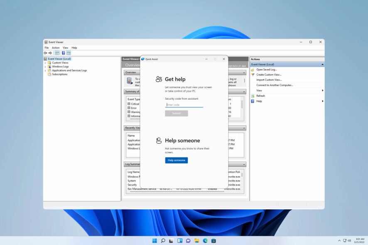Image resolution: width=368 pixels, height=245 pixels.
Task: Launch Microsoft Edge from the taskbar
Action: tap(204, 240)
